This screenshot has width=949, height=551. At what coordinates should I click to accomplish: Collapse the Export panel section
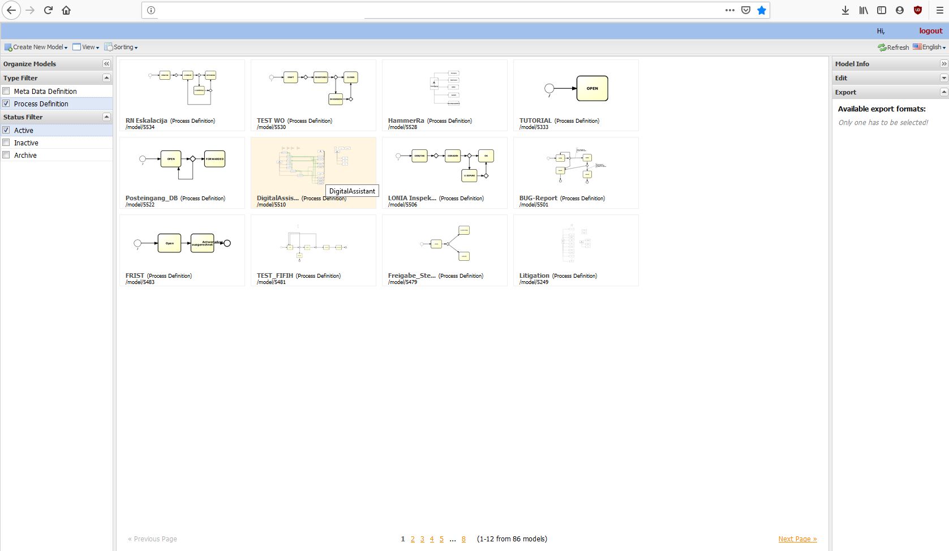[x=944, y=92]
